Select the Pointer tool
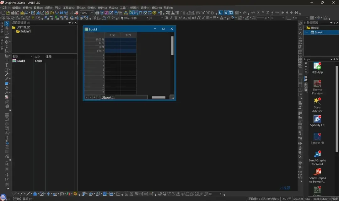The image size is (339, 201). [7, 23]
